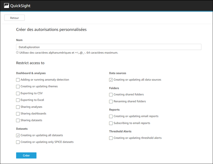Click the QuickSight logo icon
Viewport: 213px width, 164px height.
point(7,6)
